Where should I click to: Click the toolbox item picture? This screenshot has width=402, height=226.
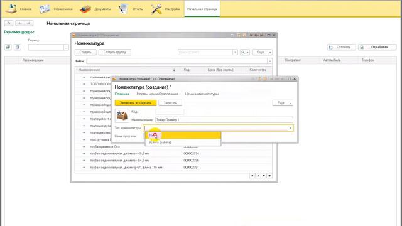pyautogui.click(x=122, y=116)
